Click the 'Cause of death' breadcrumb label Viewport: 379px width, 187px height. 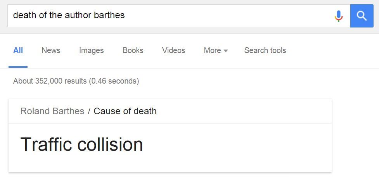tap(125, 111)
